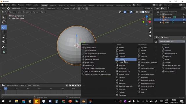
Task: Open the Reproducción timeline dropdown
Action: 12,85
